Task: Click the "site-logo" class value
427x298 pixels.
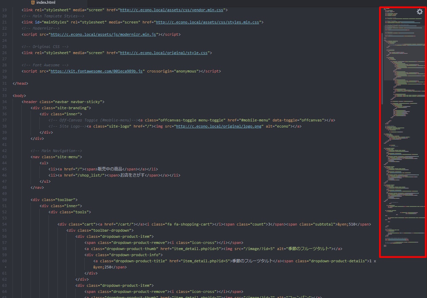Action: click(x=119, y=126)
